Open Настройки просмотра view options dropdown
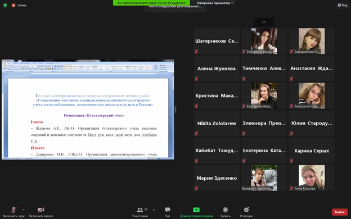 point(215,3)
